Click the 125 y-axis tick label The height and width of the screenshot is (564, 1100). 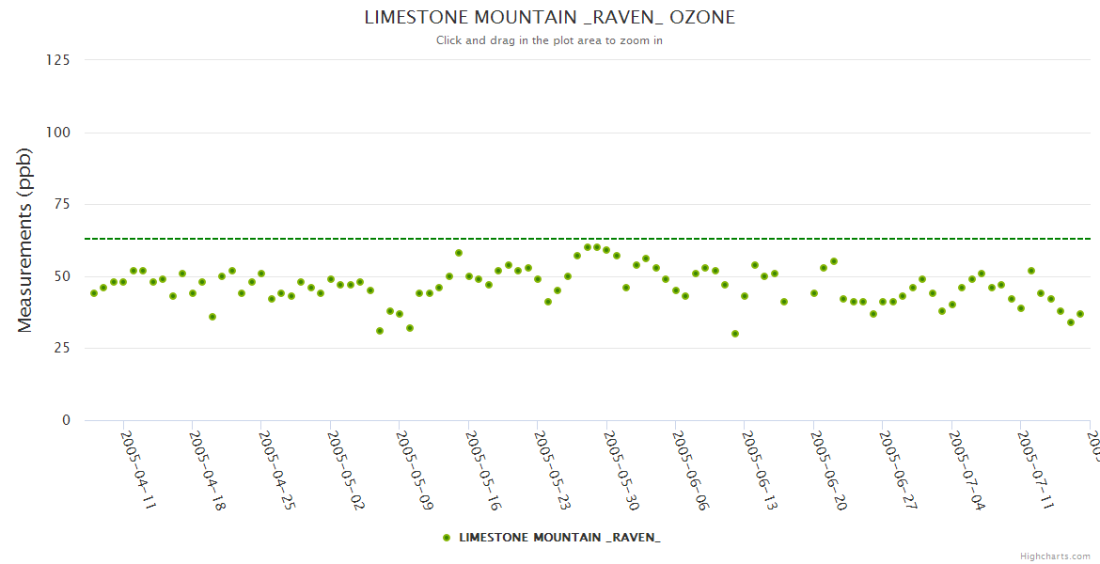pyautogui.click(x=58, y=60)
